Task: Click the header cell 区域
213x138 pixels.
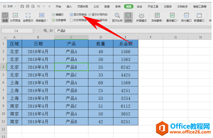Action: (14, 44)
